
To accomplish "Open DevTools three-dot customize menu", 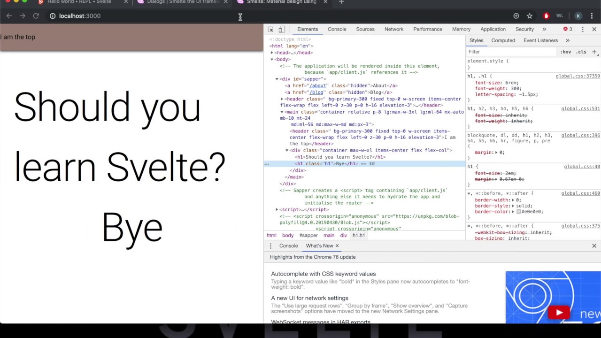I will (x=583, y=29).
